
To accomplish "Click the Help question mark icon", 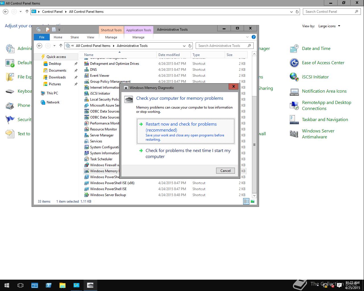I will (254, 37).
